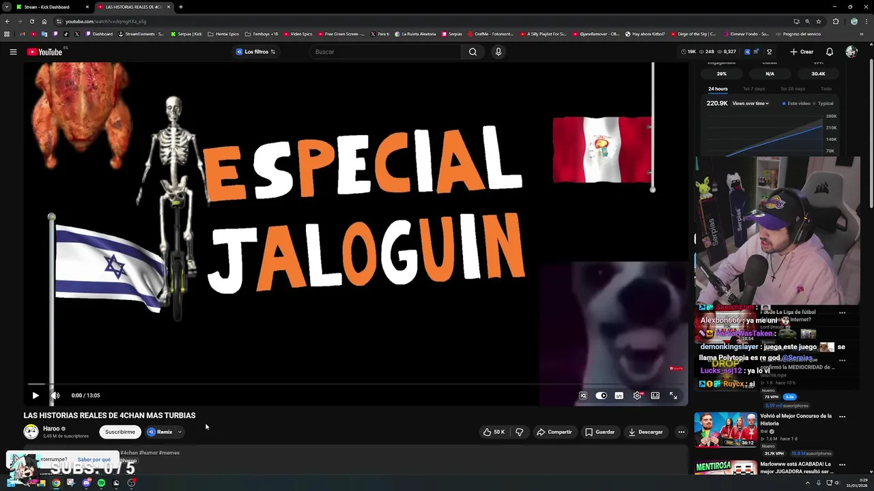Open the account avatar menu

click(851, 52)
